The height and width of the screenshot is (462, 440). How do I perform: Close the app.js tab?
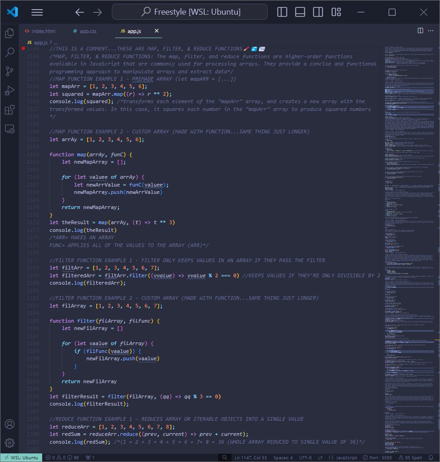click(157, 31)
